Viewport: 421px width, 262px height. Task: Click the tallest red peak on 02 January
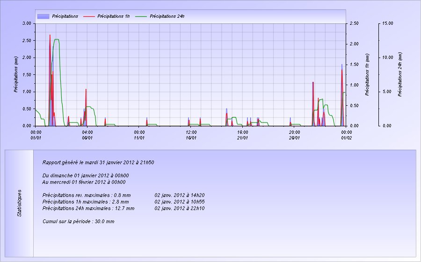(50, 36)
